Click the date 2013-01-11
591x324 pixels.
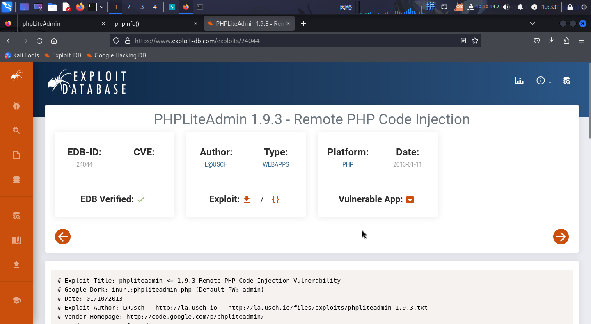[408, 164]
